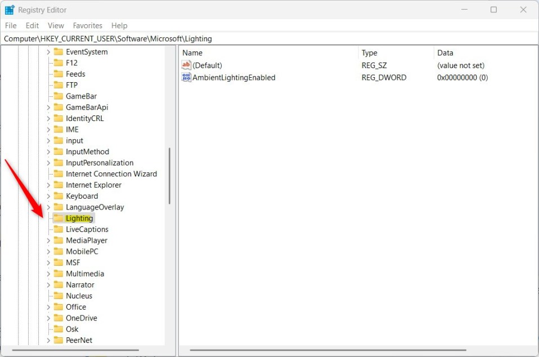Click the Registry Editor app icon in title bar

coord(10,10)
